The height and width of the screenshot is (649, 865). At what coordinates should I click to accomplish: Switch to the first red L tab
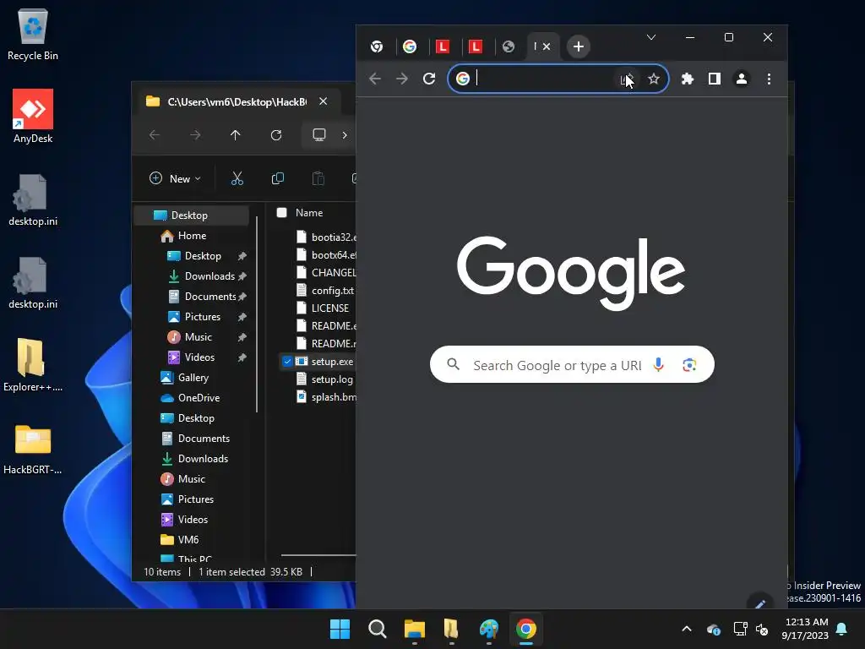tap(443, 46)
